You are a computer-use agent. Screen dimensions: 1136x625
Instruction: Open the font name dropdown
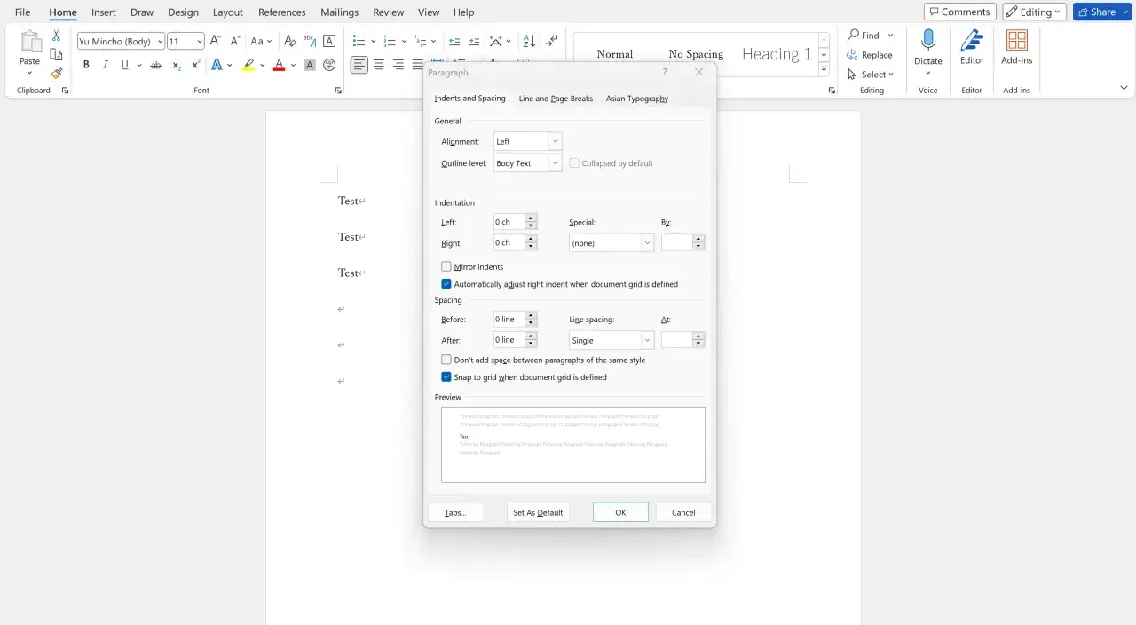pos(160,41)
